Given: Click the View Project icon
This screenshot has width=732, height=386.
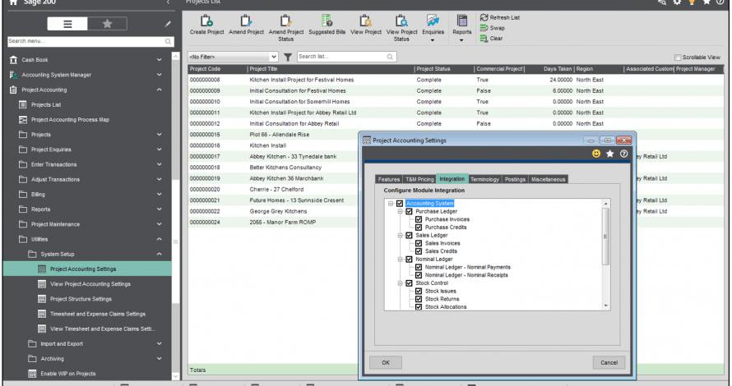Looking at the screenshot, I should tap(365, 25).
